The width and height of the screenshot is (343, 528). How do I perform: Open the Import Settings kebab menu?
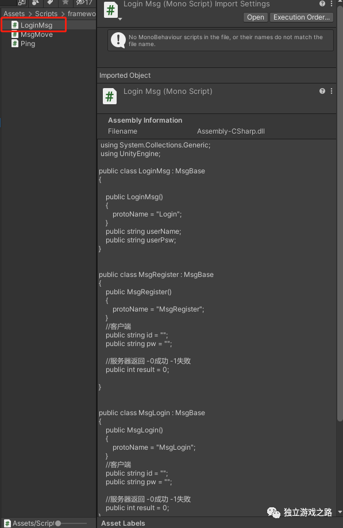(x=332, y=3)
